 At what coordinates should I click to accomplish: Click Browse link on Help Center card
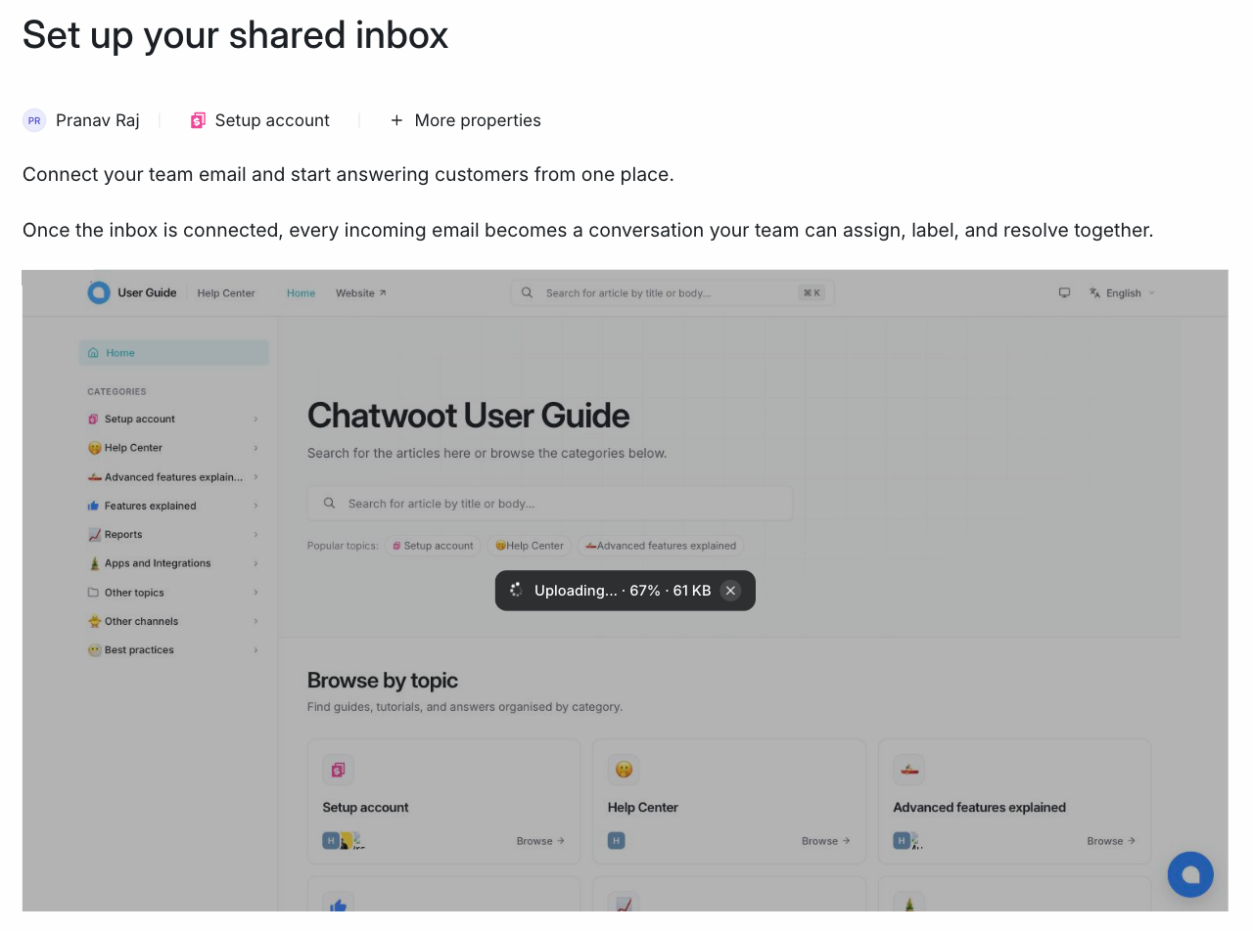[x=826, y=841]
